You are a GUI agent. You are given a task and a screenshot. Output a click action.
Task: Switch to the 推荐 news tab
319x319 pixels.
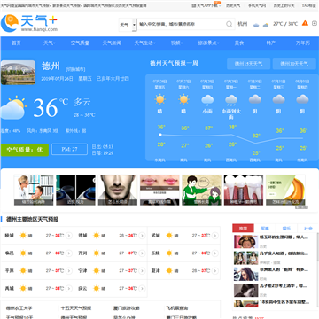[x=243, y=229]
